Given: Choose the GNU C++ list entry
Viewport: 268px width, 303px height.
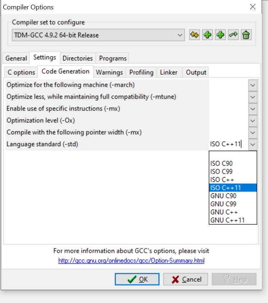Looking at the screenshot, I should coord(233,212).
